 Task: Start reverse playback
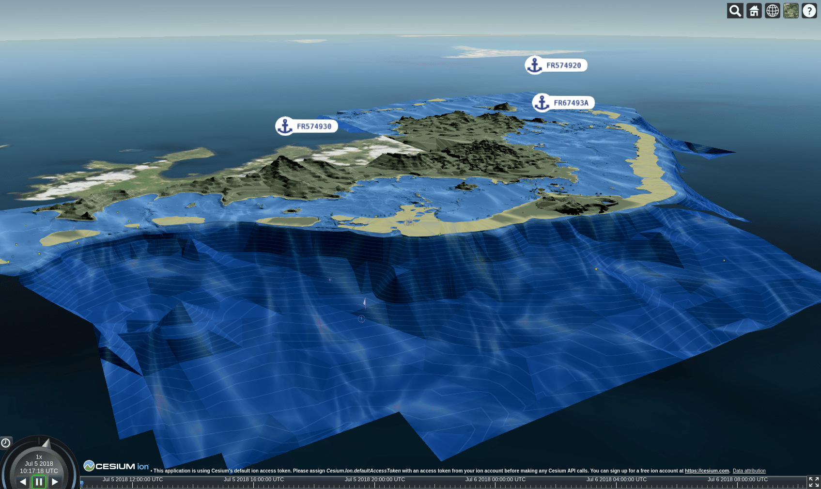click(x=23, y=482)
